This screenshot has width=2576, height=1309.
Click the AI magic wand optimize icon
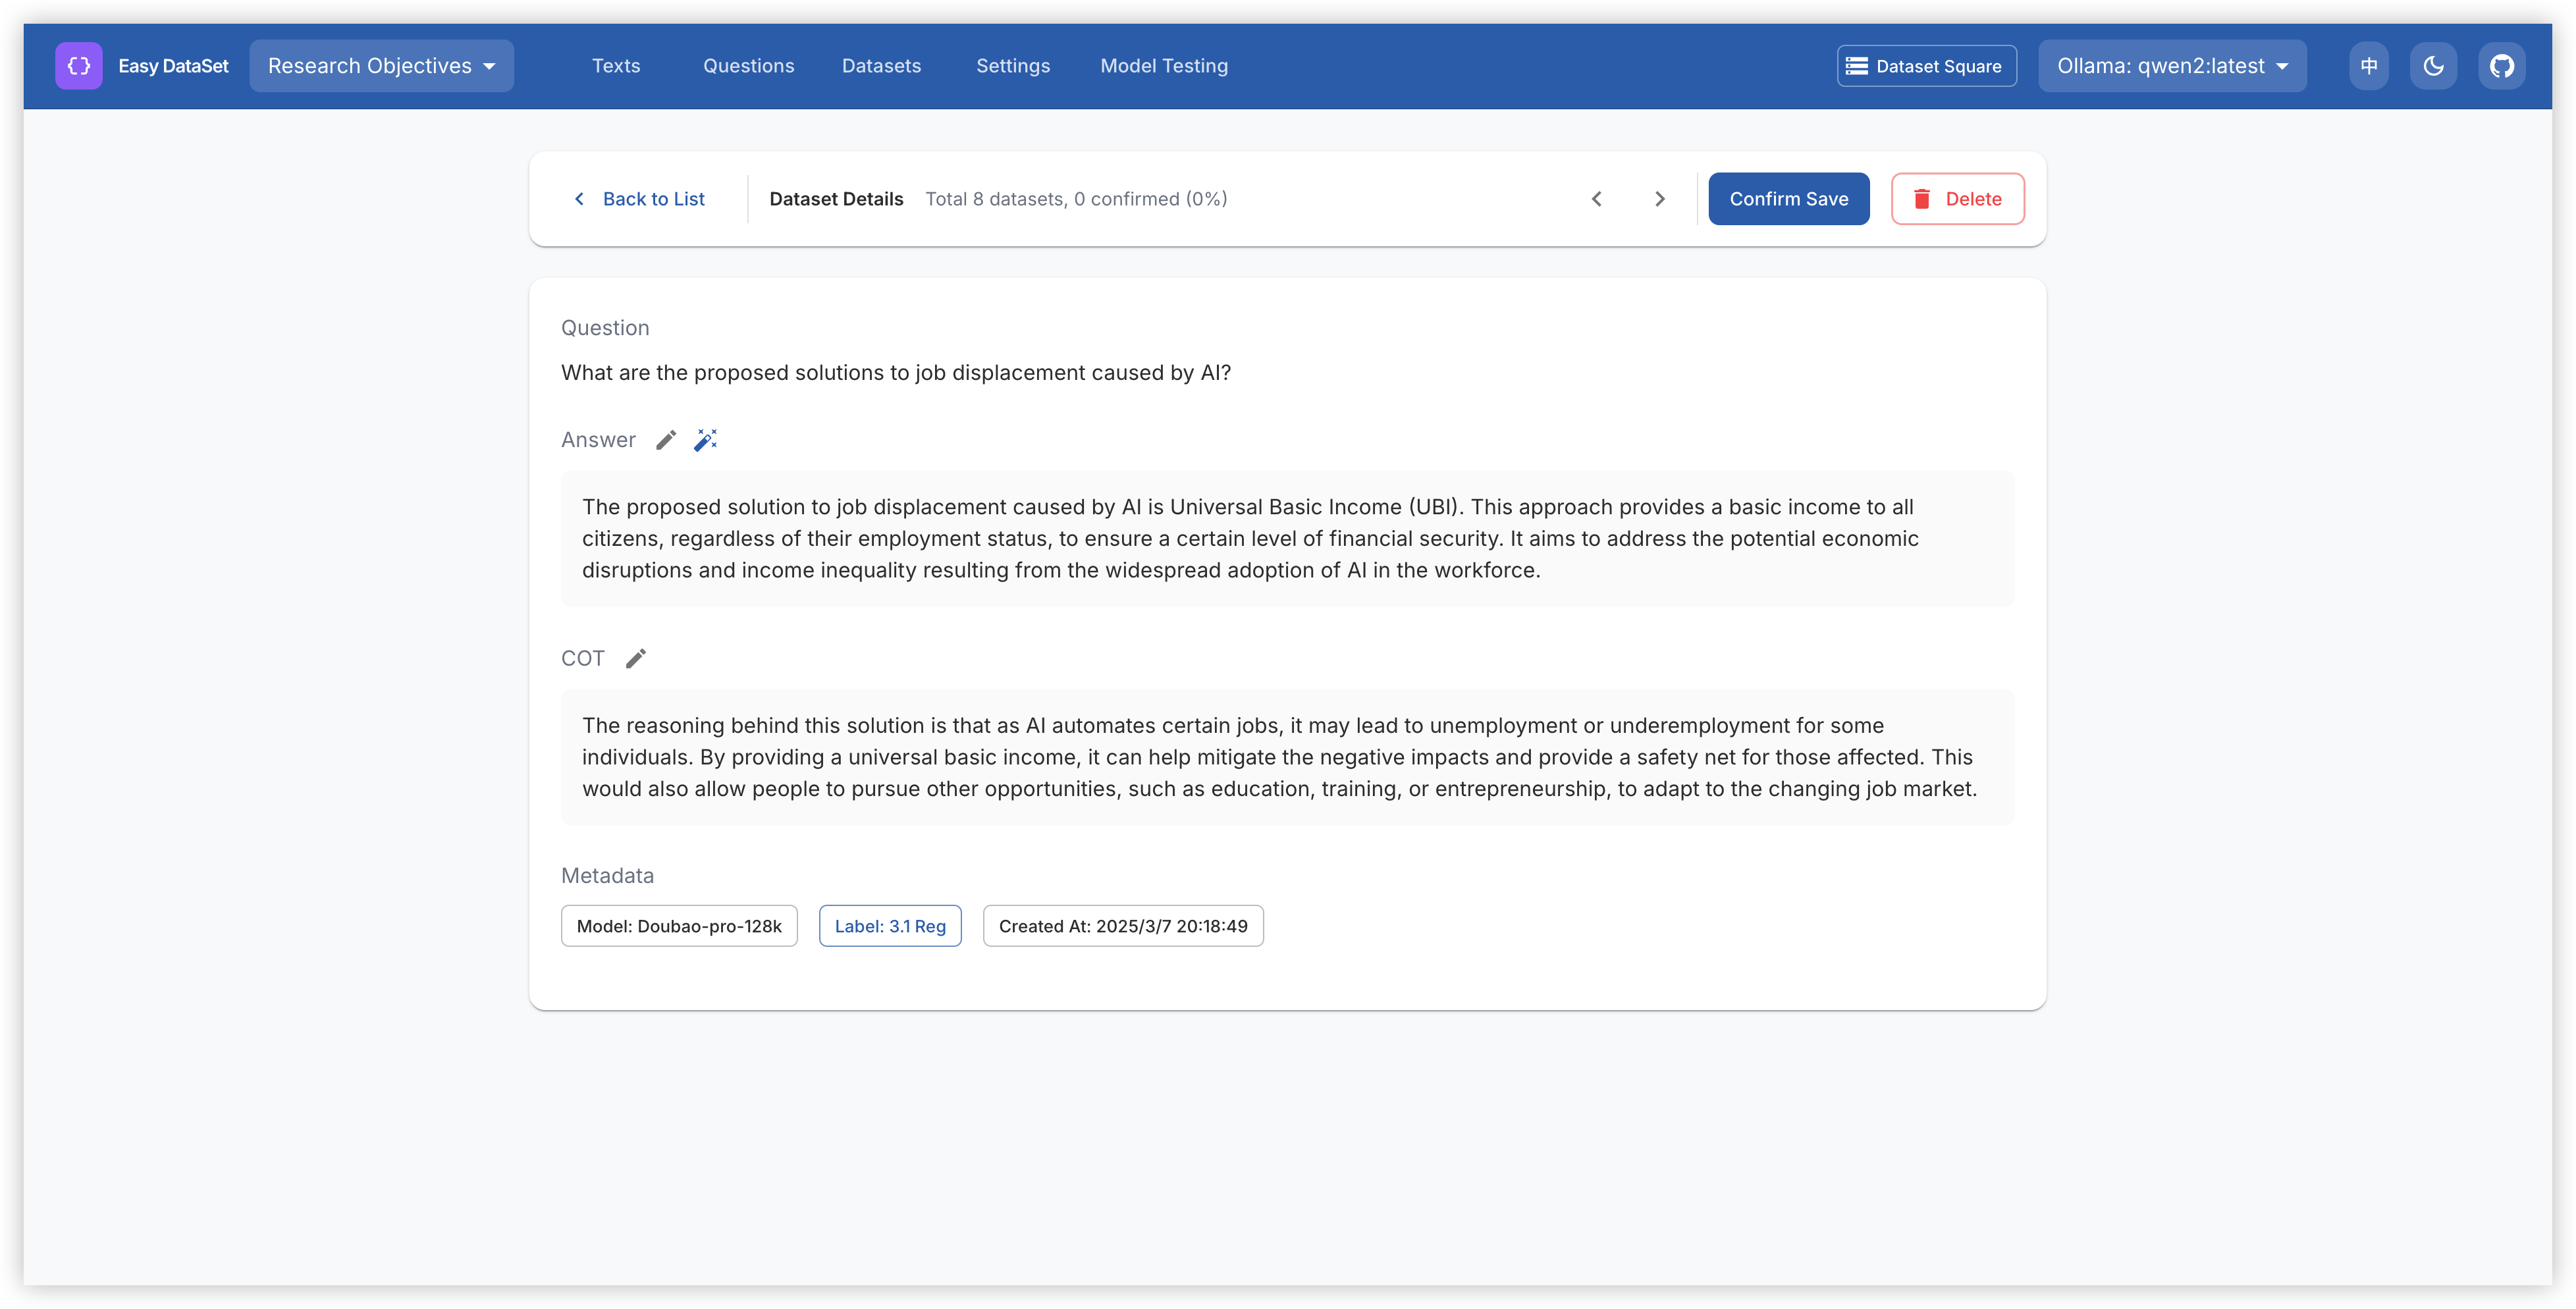pos(706,440)
